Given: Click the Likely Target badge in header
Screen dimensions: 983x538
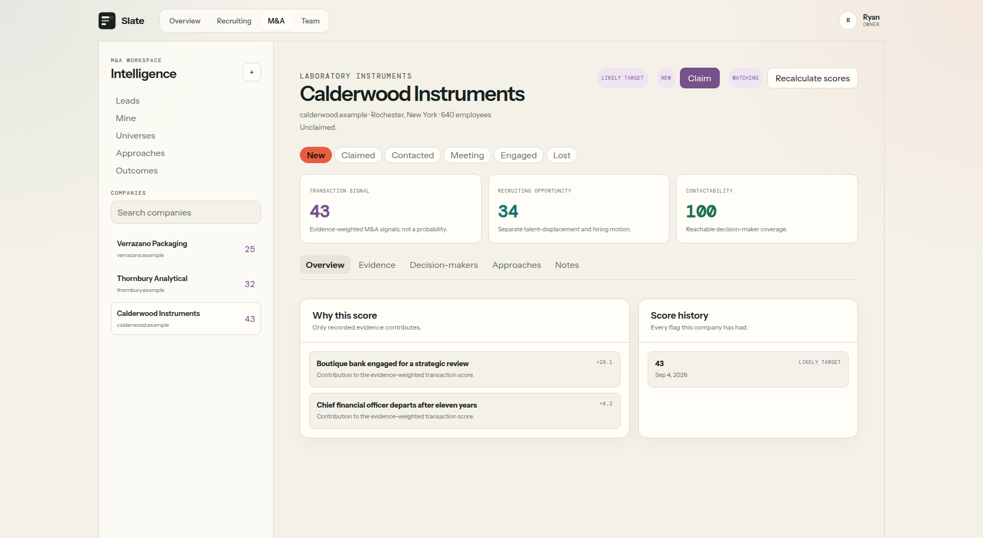Looking at the screenshot, I should click(623, 78).
